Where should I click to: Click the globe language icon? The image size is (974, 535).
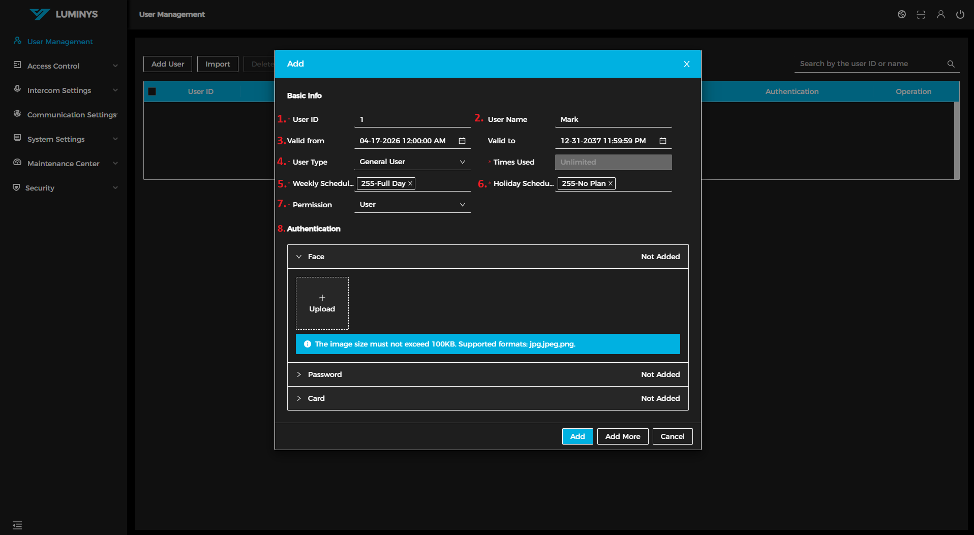click(x=901, y=14)
